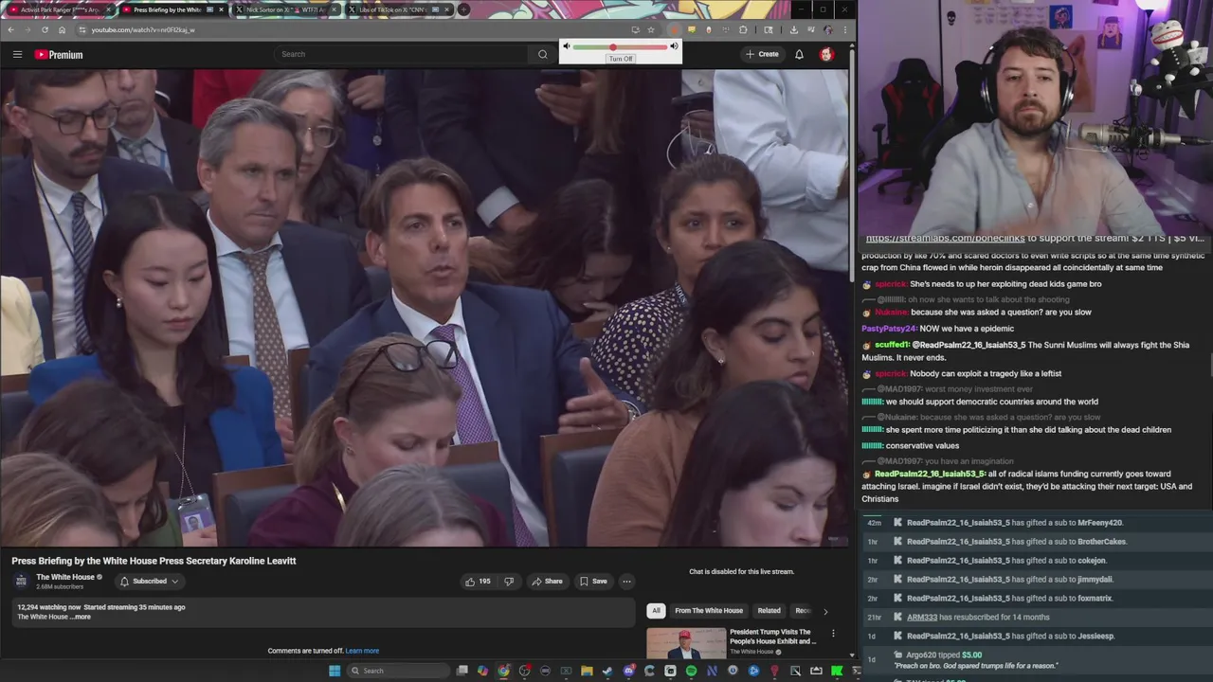Switch to Libs of TikTok on X tab
Image resolution: width=1213 pixels, height=682 pixels.
(398, 9)
